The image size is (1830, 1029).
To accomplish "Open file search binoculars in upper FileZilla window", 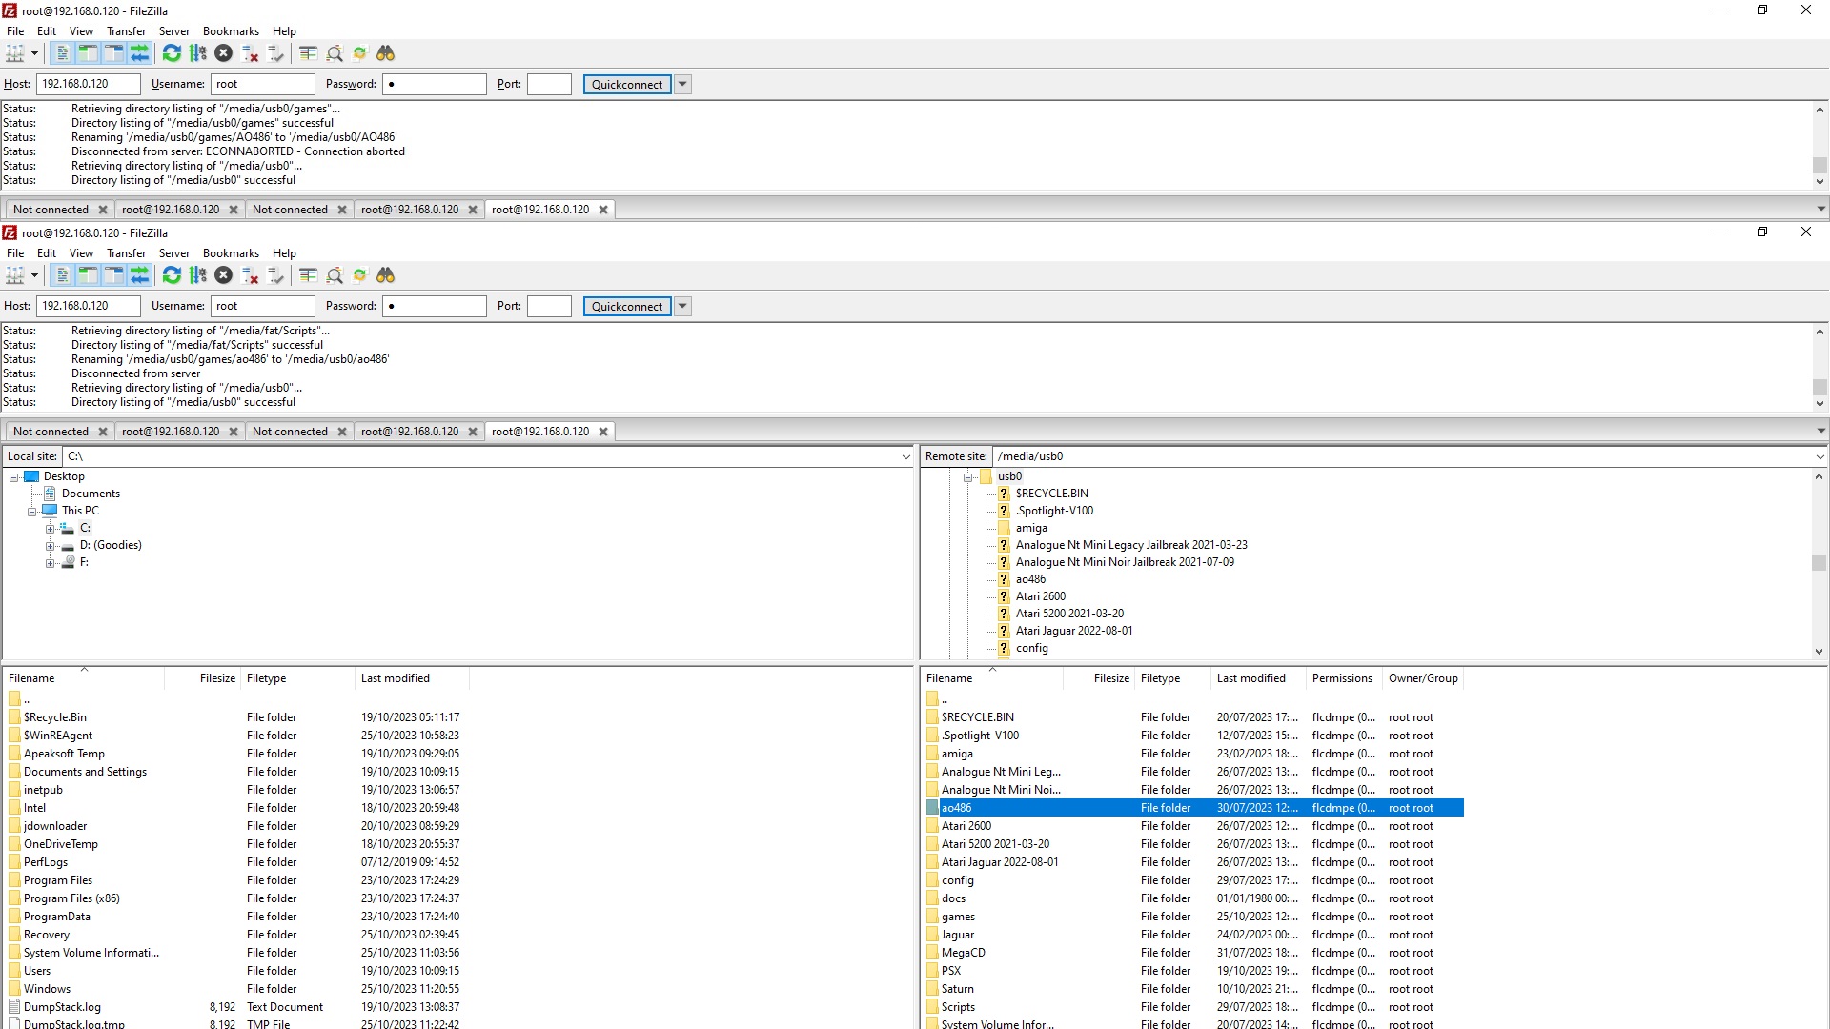I will pos(385,53).
